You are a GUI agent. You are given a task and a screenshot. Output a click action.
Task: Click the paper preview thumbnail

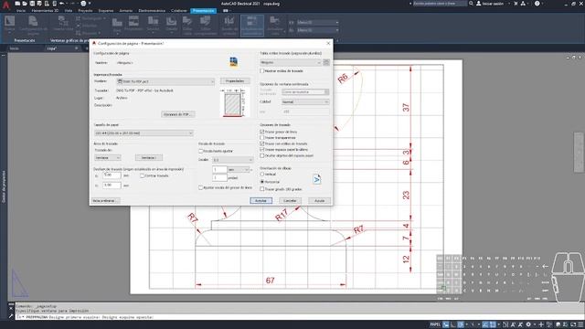click(234, 103)
